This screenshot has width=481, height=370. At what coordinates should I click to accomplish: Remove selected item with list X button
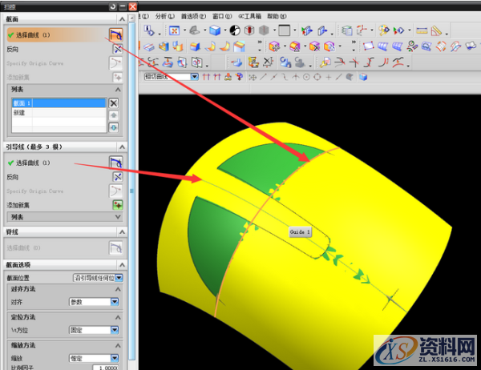[x=114, y=103]
